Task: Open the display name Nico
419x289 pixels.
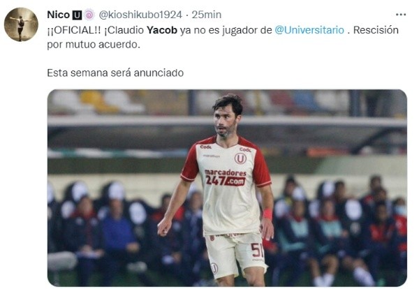Action: point(58,15)
